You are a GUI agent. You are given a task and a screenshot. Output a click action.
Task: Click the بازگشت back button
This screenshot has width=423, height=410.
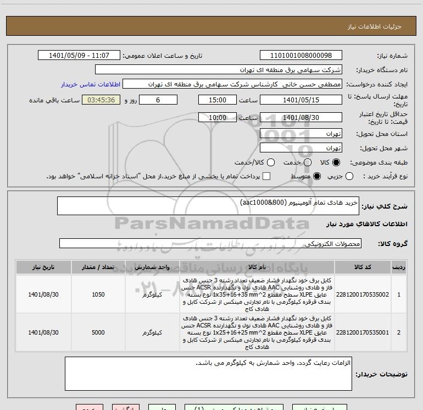coord(126,407)
